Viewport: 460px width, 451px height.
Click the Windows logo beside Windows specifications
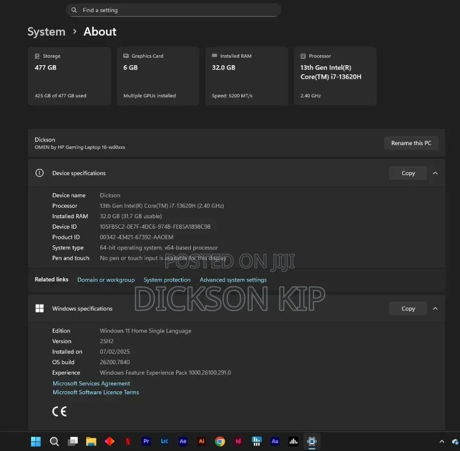click(x=40, y=309)
